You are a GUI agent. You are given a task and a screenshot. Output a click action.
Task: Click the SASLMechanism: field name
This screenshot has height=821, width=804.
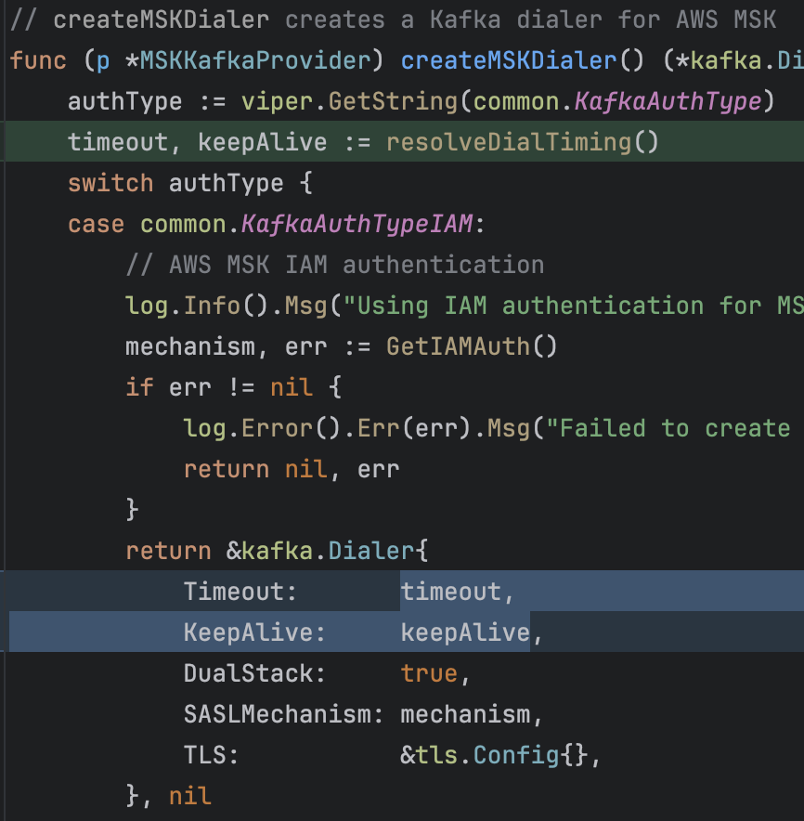[x=284, y=714]
